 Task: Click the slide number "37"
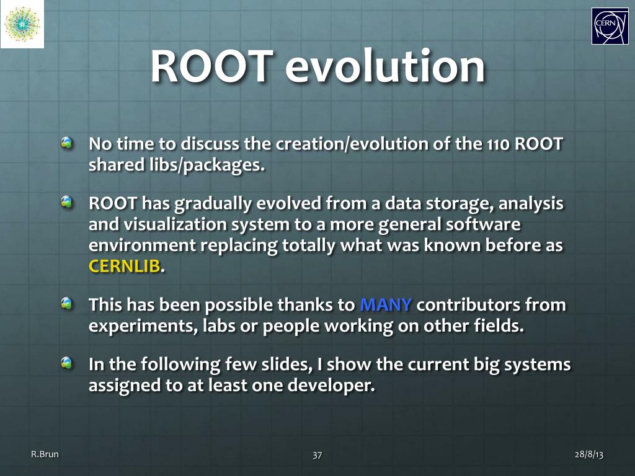point(317,455)
